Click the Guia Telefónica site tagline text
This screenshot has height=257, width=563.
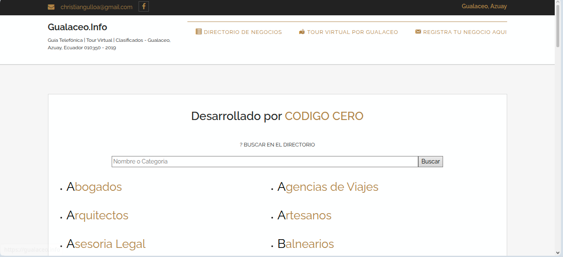point(109,44)
